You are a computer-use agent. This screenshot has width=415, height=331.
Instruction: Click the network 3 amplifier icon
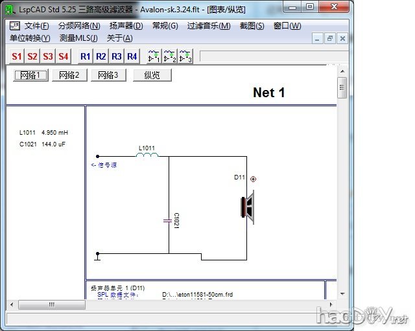(x=185, y=56)
